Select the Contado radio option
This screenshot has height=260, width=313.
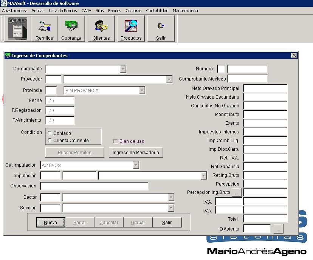pyautogui.click(x=50, y=133)
